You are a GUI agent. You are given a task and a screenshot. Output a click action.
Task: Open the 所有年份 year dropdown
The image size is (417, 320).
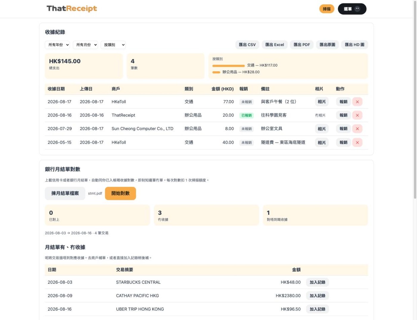point(57,45)
